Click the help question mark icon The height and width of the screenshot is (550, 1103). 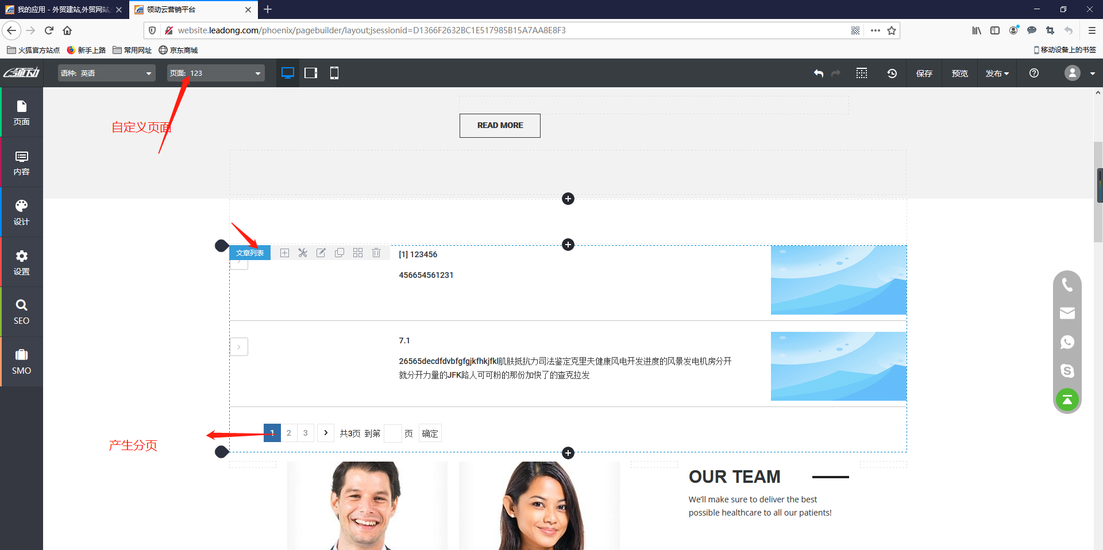pos(1034,73)
